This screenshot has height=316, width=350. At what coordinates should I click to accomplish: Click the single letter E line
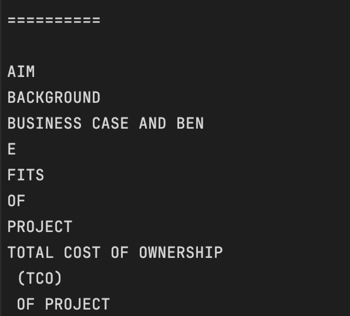tap(12, 149)
